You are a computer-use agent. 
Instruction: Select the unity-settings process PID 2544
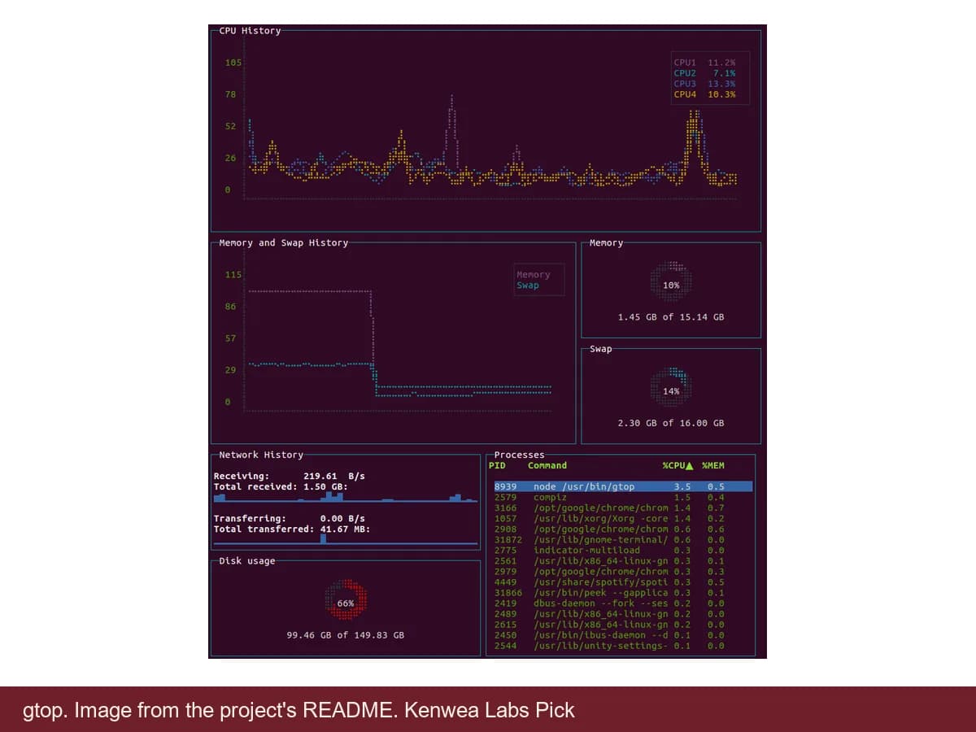click(623, 646)
